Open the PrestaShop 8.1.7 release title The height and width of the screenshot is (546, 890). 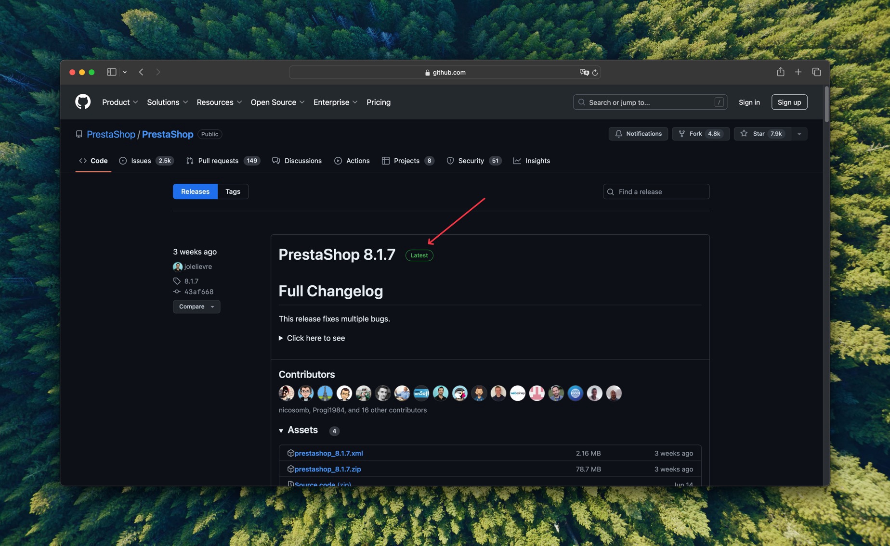337,254
